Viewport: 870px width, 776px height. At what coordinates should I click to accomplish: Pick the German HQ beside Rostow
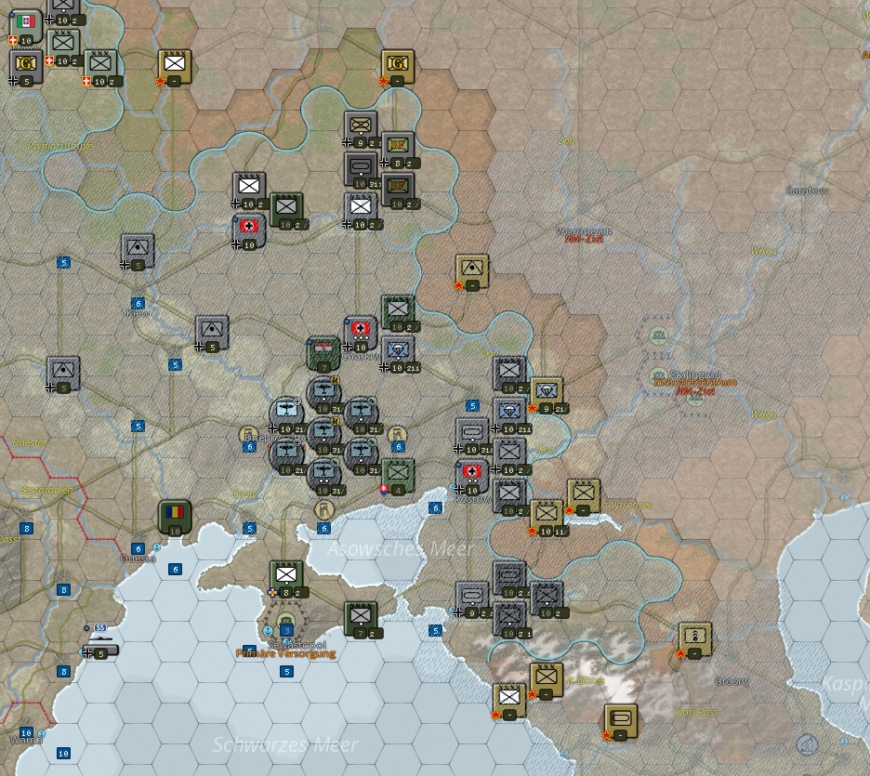pyautogui.click(x=472, y=476)
